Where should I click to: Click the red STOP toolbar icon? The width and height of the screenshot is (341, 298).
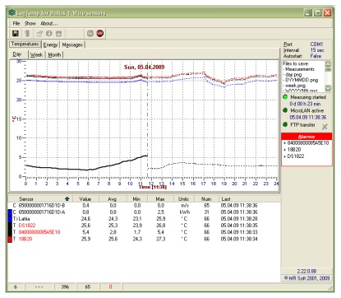(x=100, y=34)
